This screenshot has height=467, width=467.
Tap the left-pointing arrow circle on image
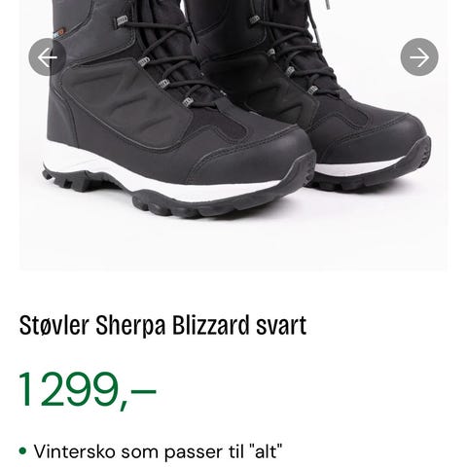click(48, 57)
